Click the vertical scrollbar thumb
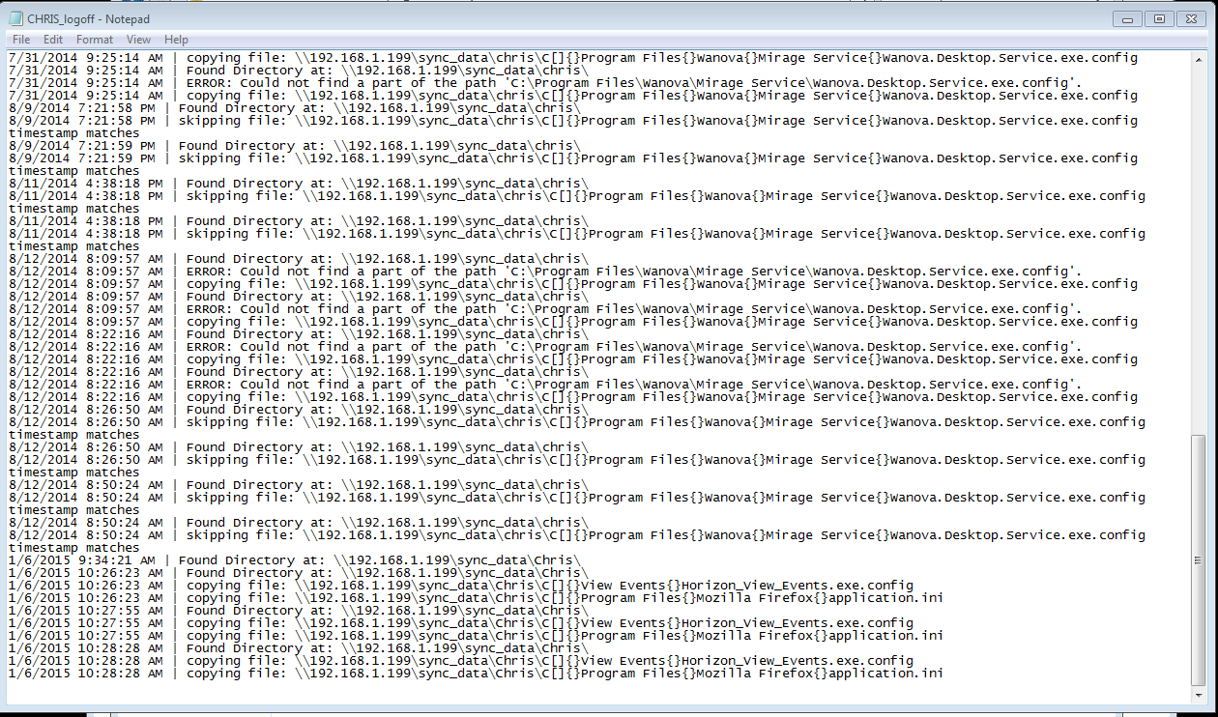The height and width of the screenshot is (717, 1218). pyautogui.click(x=1200, y=559)
